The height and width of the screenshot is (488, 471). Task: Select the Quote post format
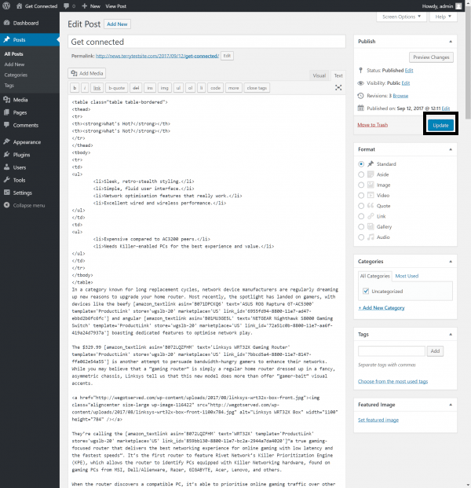pos(361,206)
